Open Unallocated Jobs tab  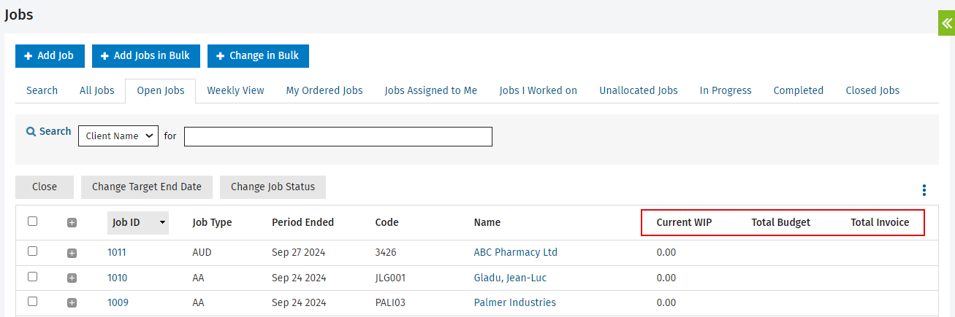[x=639, y=91]
